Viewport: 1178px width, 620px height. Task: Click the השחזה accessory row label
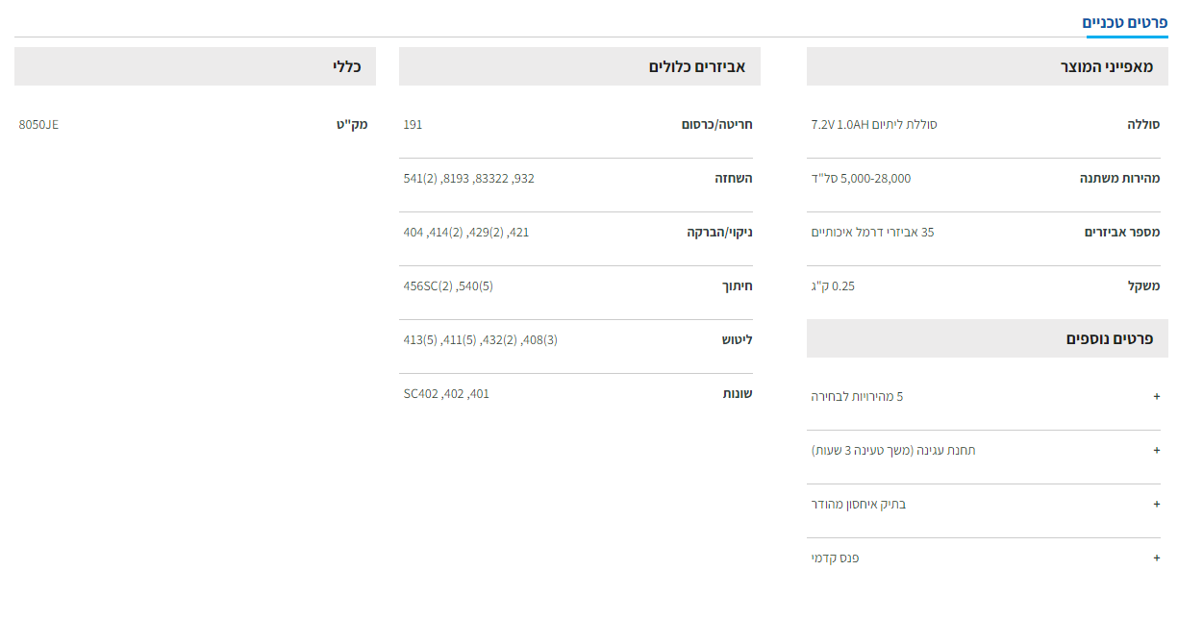pyautogui.click(x=734, y=179)
